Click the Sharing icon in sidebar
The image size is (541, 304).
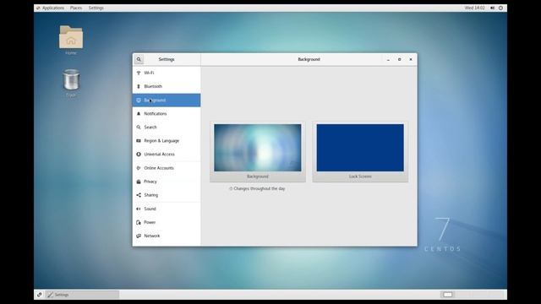pyautogui.click(x=139, y=195)
